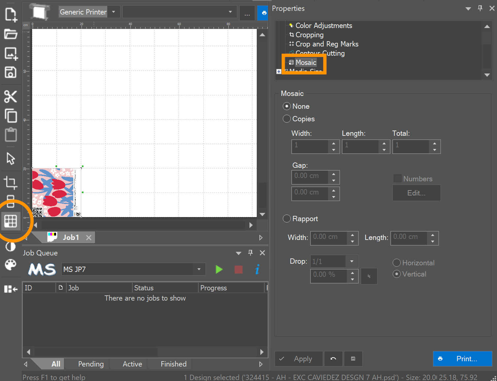Image resolution: width=497 pixels, height=381 pixels.
Task: Click the Generic Printer plotter icon
Action: (x=39, y=12)
